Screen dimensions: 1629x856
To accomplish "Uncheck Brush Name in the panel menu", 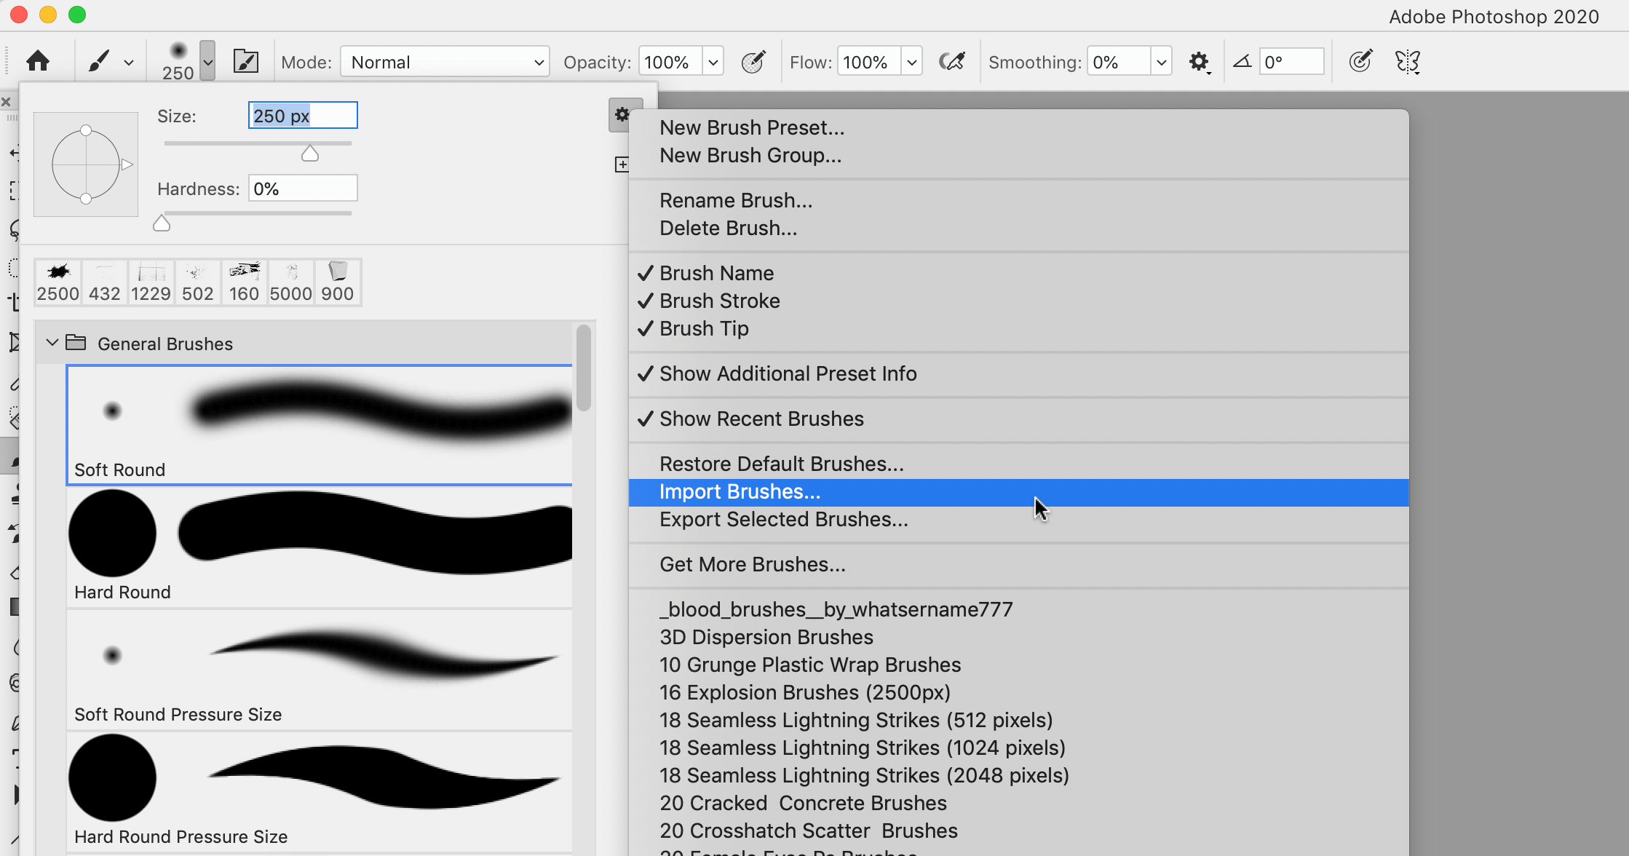I will tap(716, 273).
